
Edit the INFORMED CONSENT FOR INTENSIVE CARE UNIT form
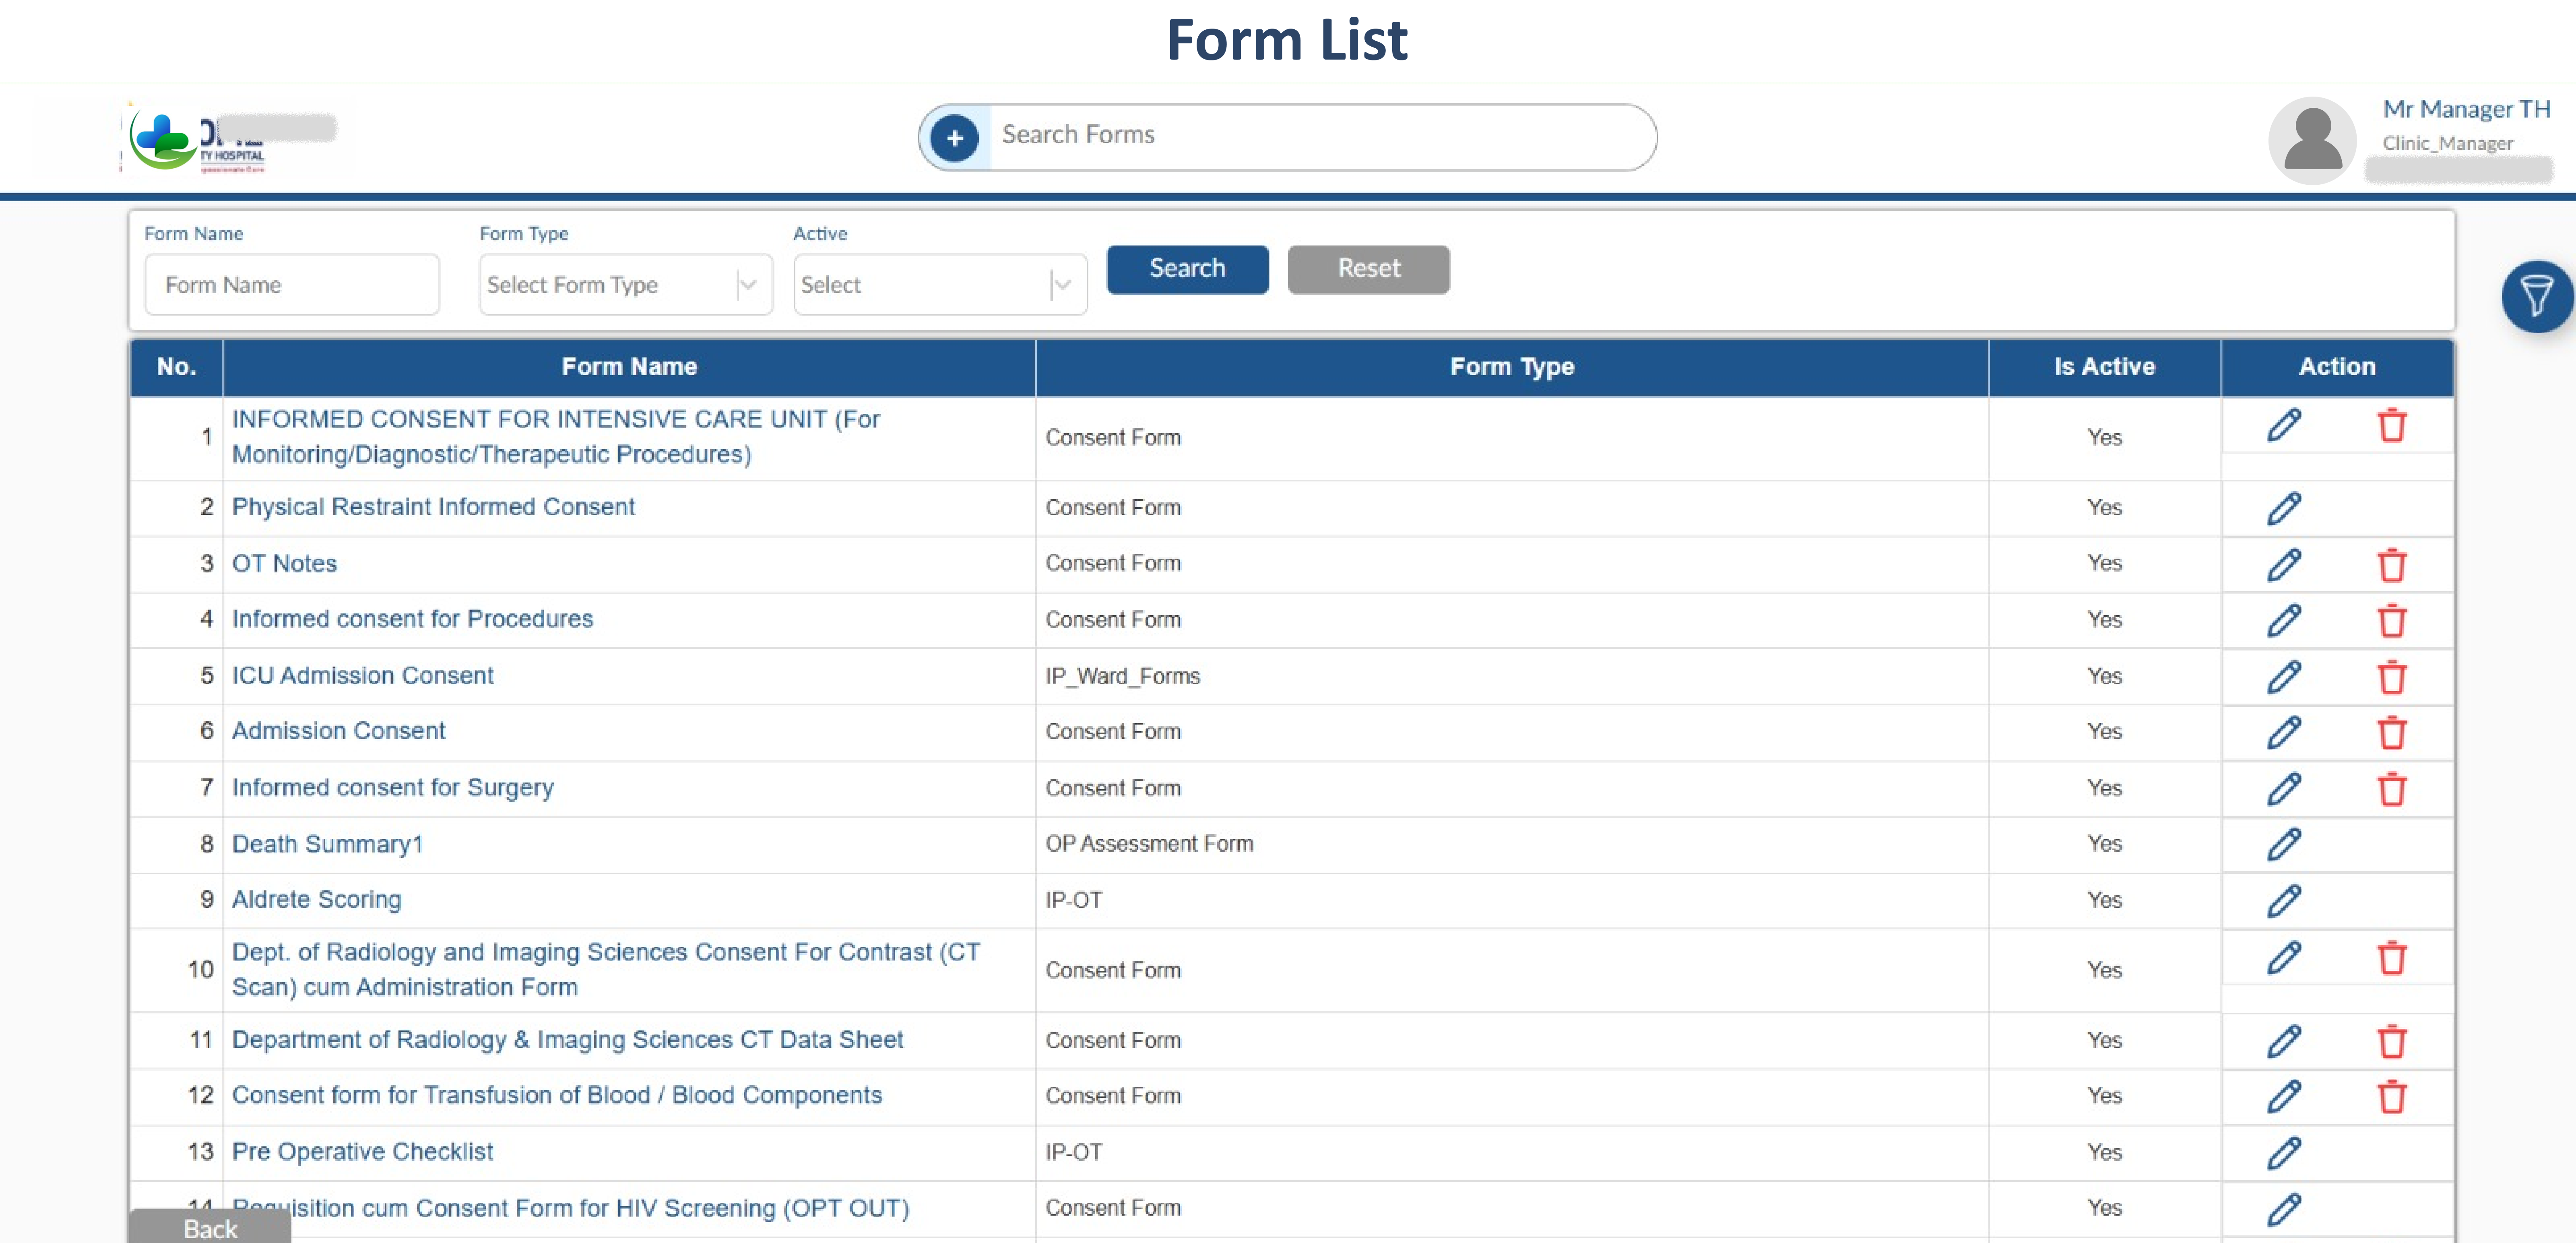click(2284, 426)
